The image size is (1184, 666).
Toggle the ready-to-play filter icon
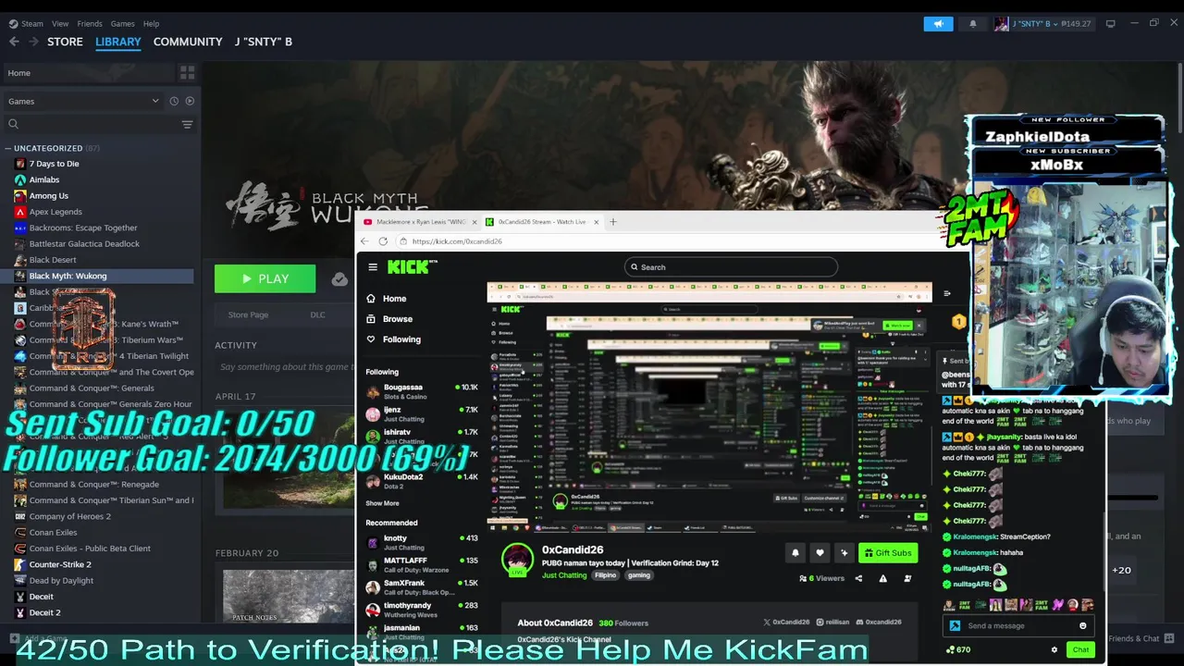190,101
